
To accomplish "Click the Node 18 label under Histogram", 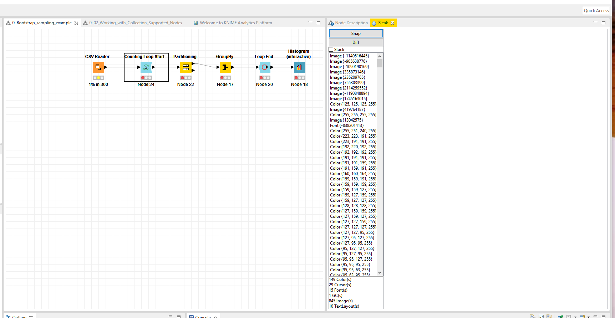I will (x=299, y=84).
